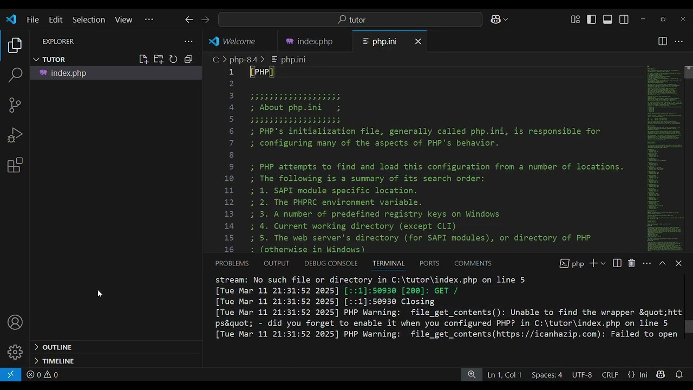Select index.php in the Explorer tree
693x390 pixels.
tap(116, 73)
